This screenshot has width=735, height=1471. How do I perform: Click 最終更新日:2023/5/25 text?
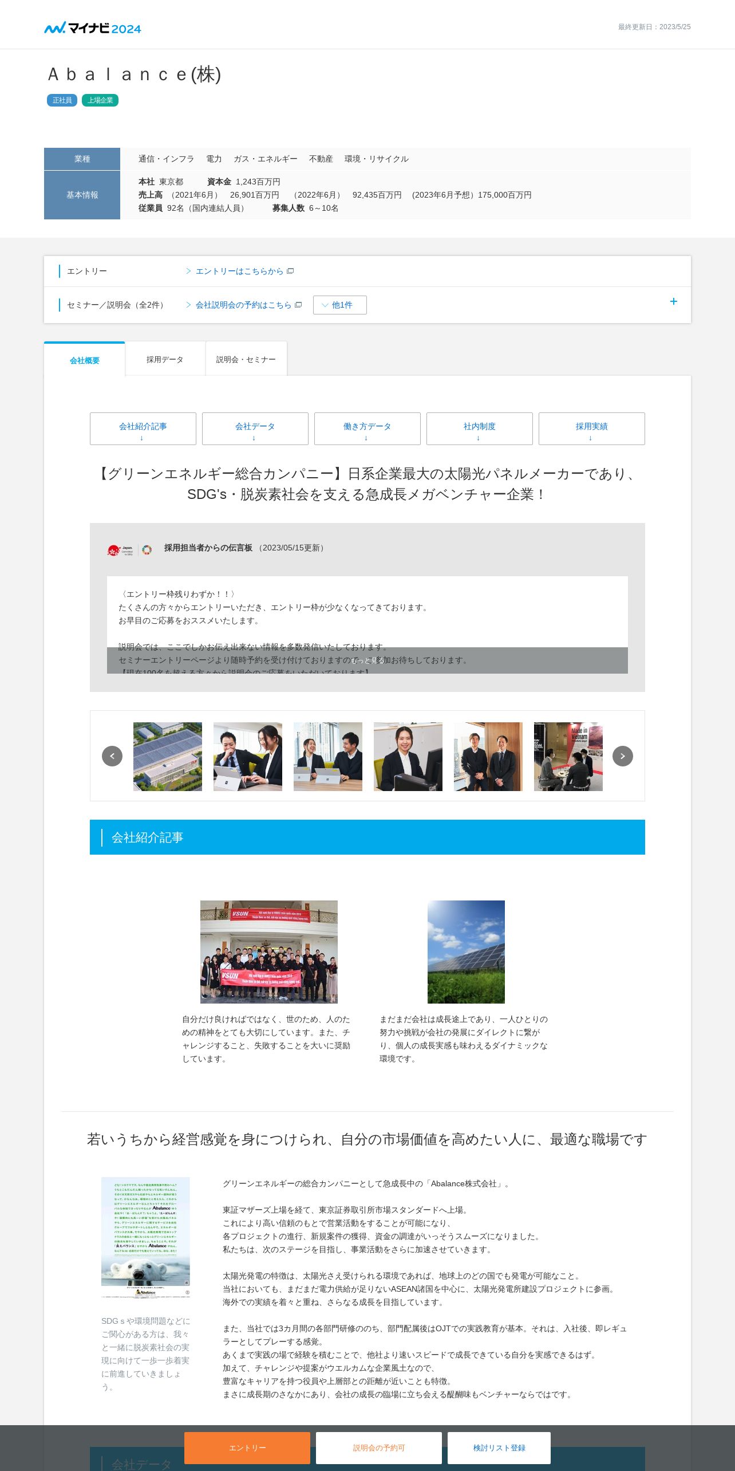[654, 27]
